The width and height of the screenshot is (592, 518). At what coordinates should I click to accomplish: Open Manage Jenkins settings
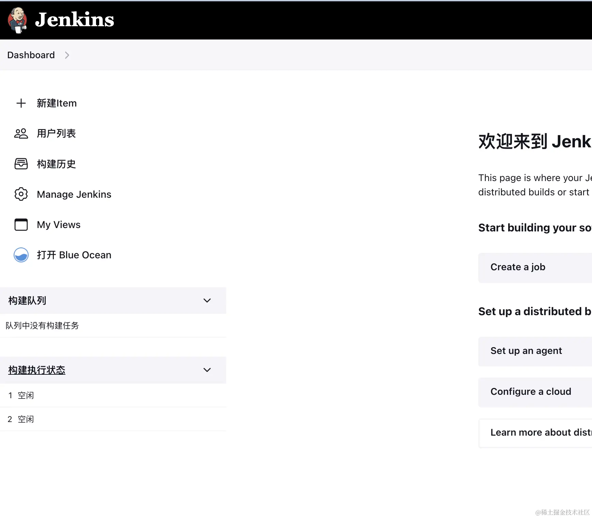coord(74,194)
